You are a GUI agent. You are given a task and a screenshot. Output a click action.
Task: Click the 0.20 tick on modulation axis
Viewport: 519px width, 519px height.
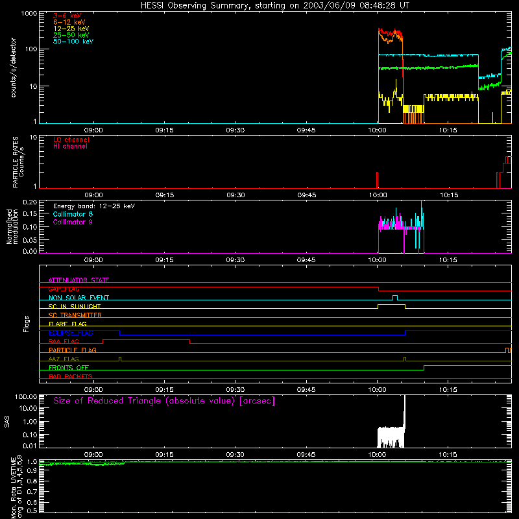[x=30, y=202]
